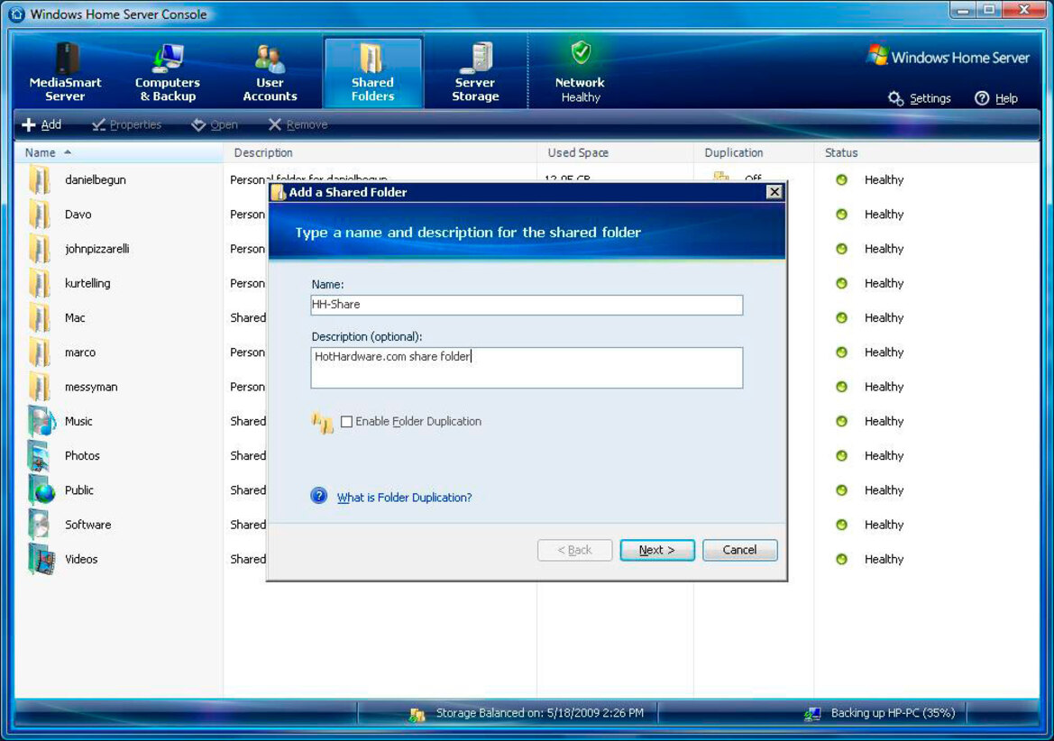Click the Davo folder name
1054x741 pixels.
click(78, 215)
